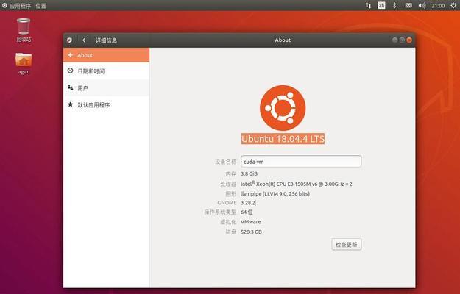Image resolution: width=460 pixels, height=294 pixels.
Task: Click the 检查更新 button
Action: 347,245
